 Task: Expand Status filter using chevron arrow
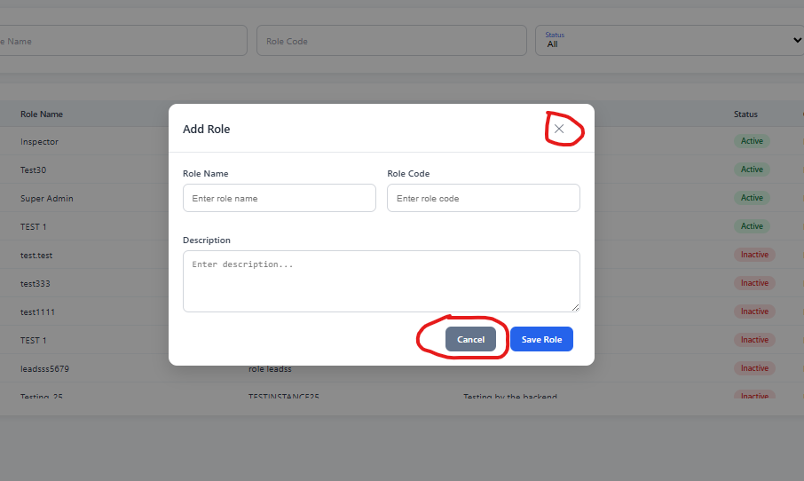[x=797, y=40]
